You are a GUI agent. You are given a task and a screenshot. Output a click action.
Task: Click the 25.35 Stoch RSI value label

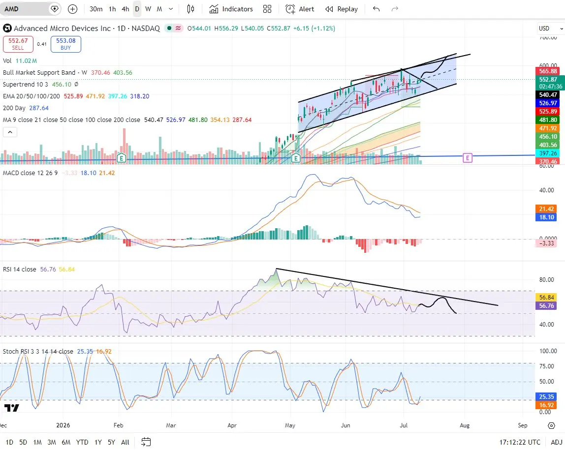pyautogui.click(x=546, y=396)
